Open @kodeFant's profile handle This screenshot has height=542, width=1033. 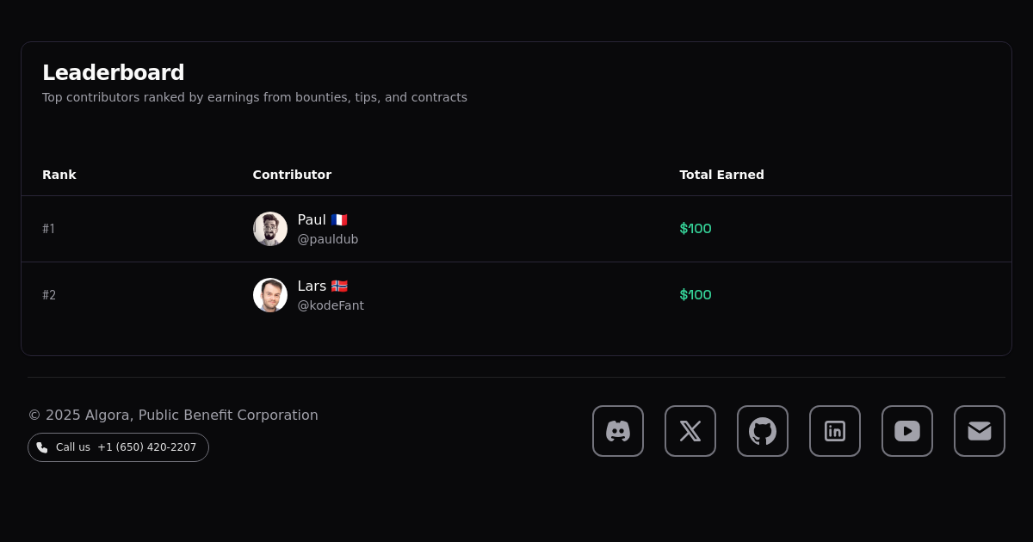(331, 305)
